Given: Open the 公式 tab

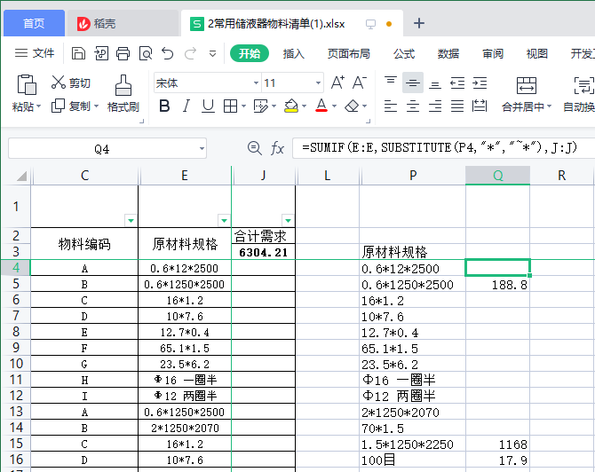Looking at the screenshot, I should click(404, 54).
